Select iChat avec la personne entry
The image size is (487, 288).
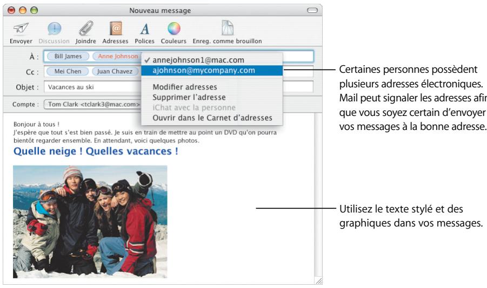(x=212, y=107)
